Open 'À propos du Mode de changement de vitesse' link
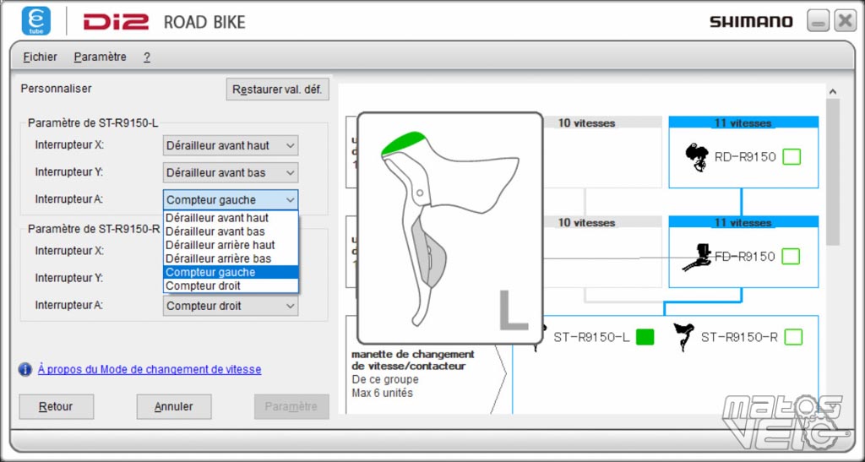The height and width of the screenshot is (462, 865). click(x=150, y=369)
